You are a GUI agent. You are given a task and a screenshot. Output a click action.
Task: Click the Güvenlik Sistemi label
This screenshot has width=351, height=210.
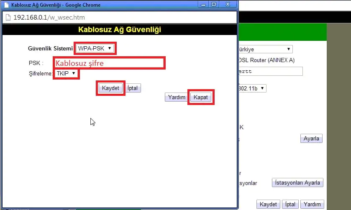coord(50,48)
